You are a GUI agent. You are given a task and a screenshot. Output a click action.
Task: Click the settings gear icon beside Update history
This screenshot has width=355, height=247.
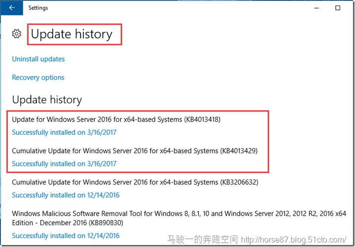click(16, 34)
